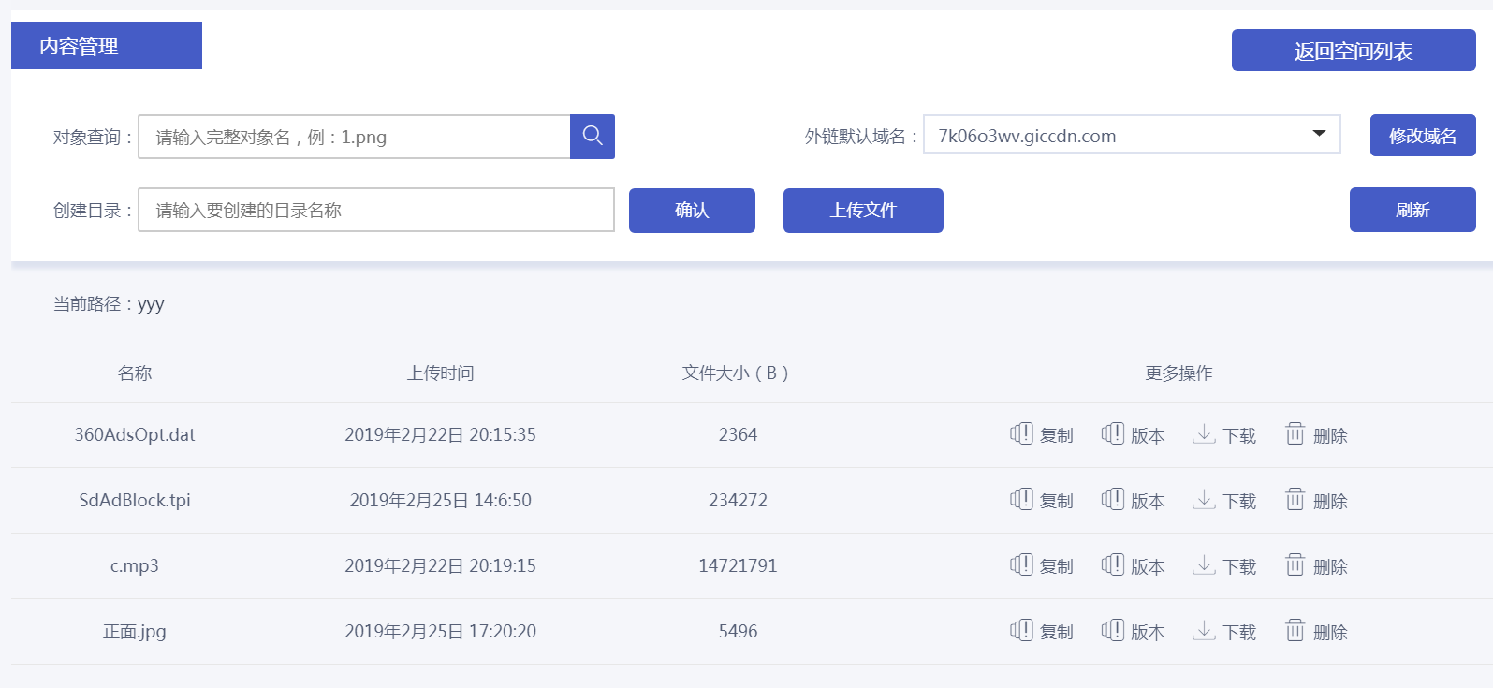Open the 外链默认域名 domain dropdown

click(x=1132, y=134)
